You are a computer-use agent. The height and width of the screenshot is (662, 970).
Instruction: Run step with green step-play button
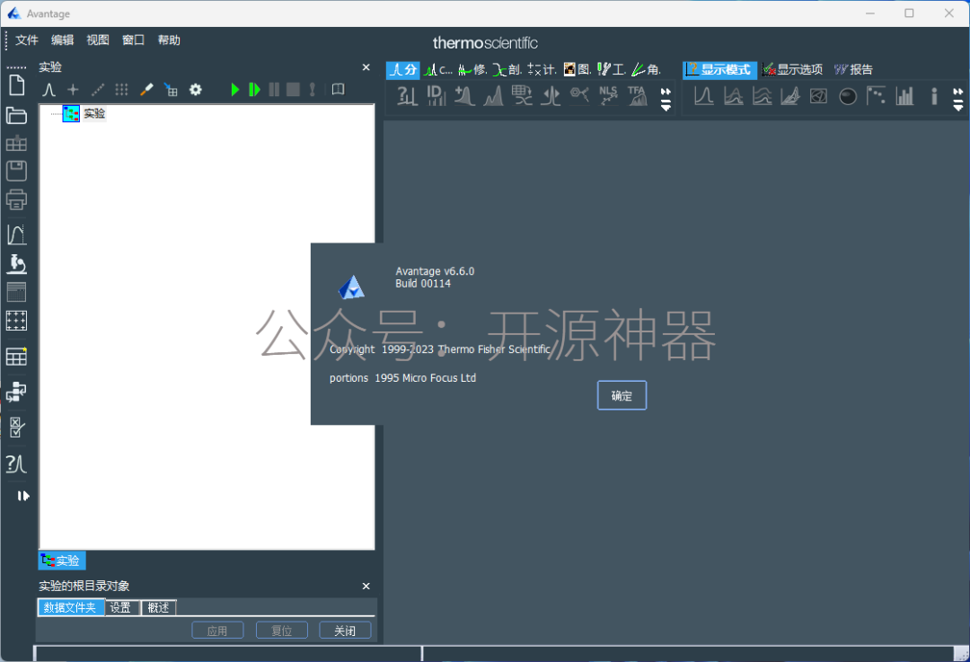point(254,90)
